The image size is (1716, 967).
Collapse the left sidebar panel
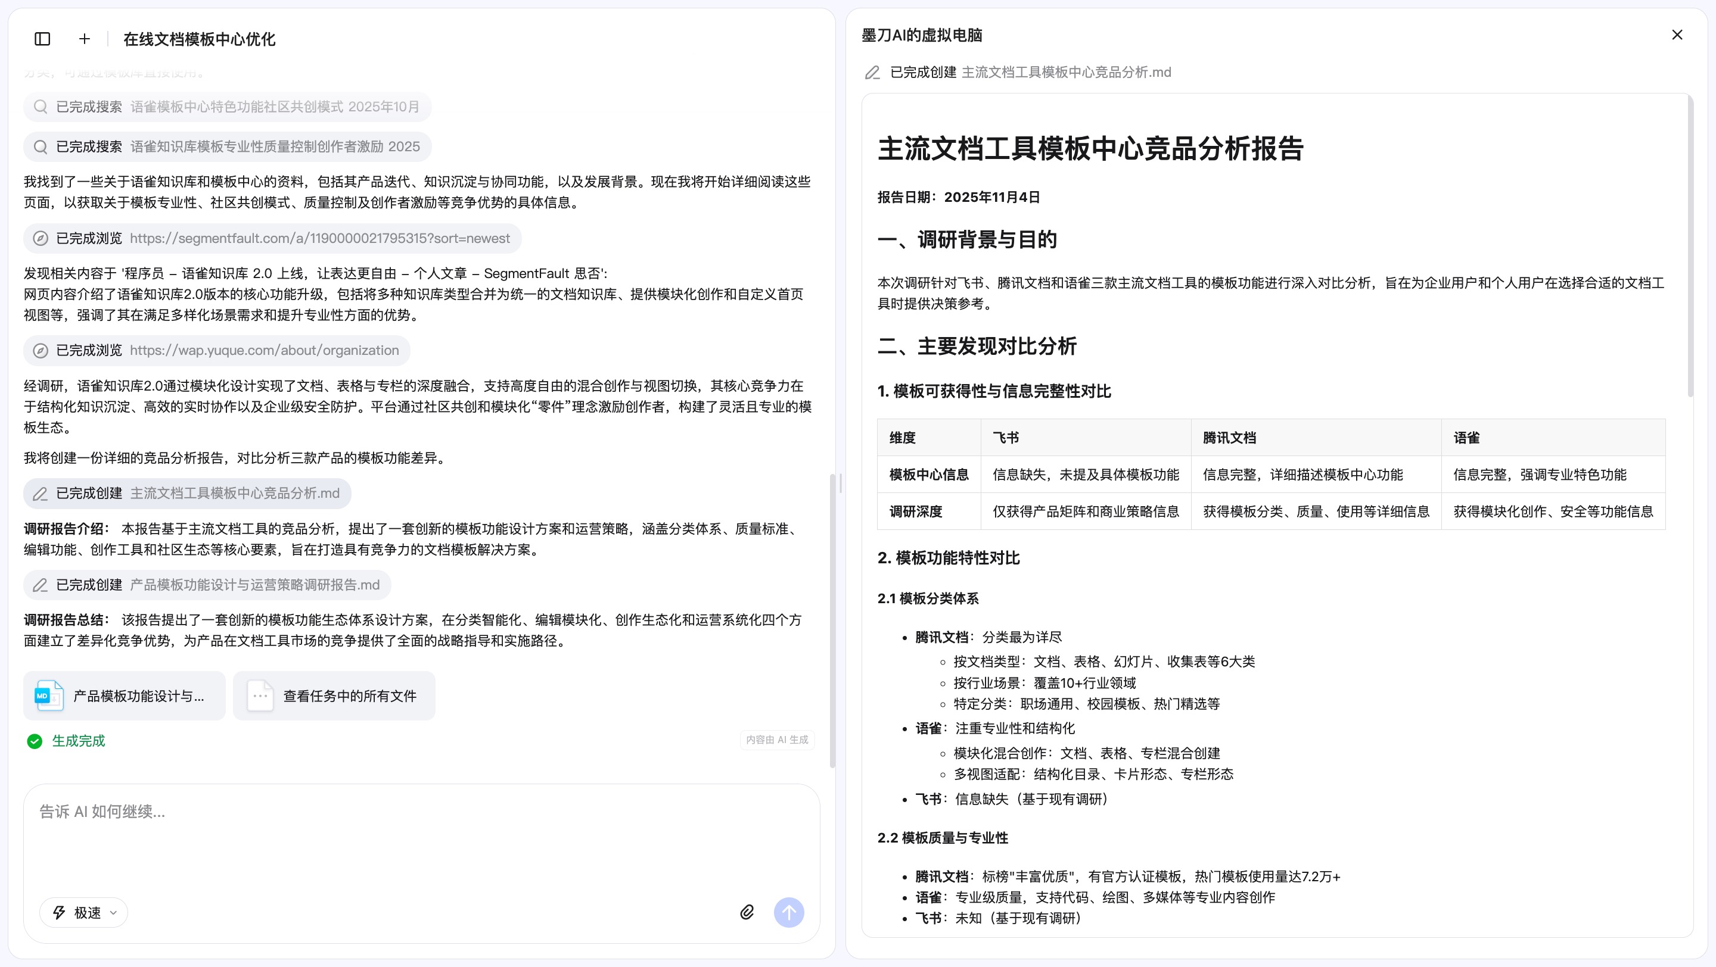(x=42, y=39)
